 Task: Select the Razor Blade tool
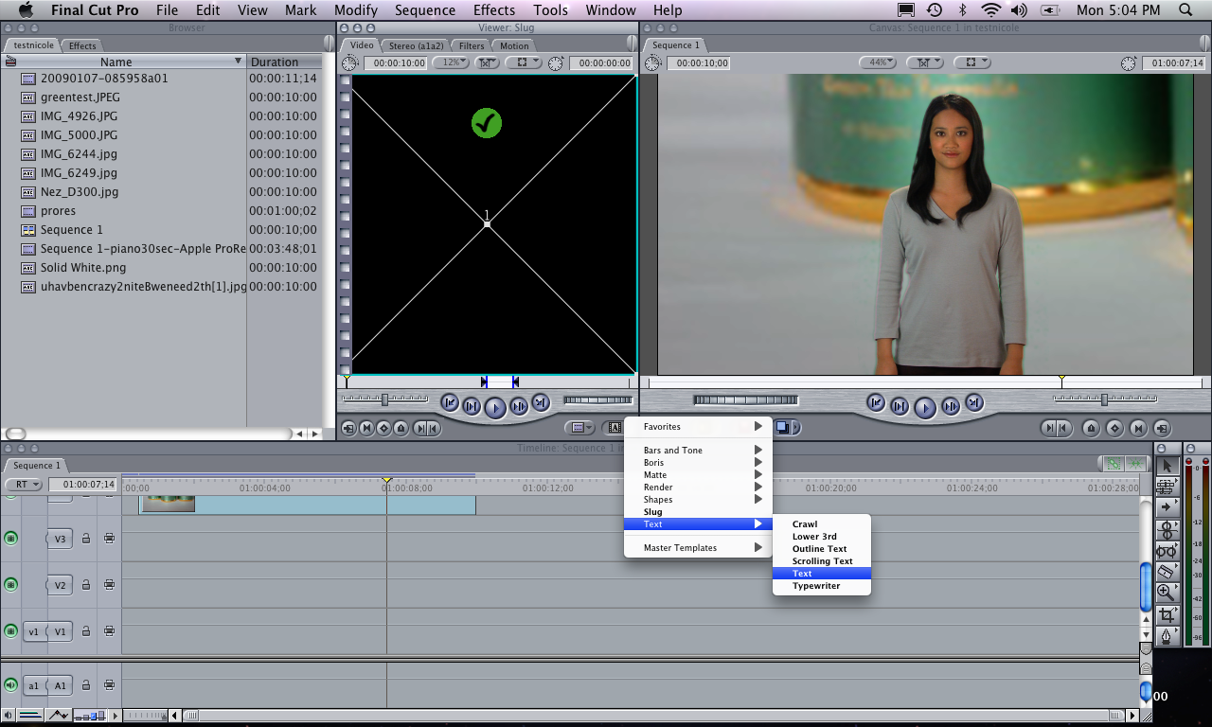coord(1167,571)
